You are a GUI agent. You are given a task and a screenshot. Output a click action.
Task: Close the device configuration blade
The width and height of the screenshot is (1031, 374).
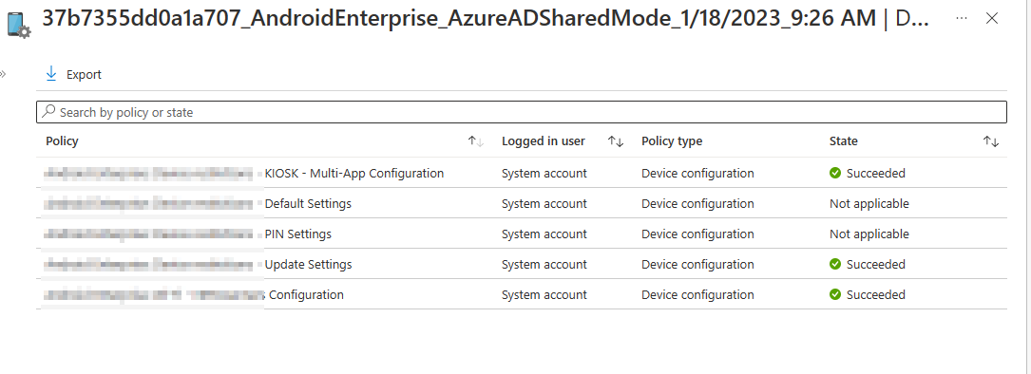click(x=992, y=18)
